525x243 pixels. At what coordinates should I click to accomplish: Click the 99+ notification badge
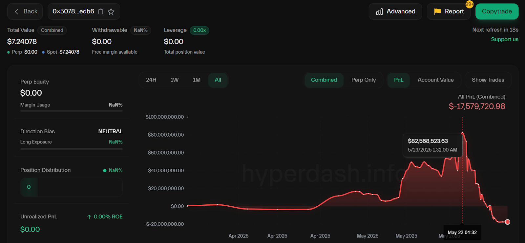coord(469,4)
